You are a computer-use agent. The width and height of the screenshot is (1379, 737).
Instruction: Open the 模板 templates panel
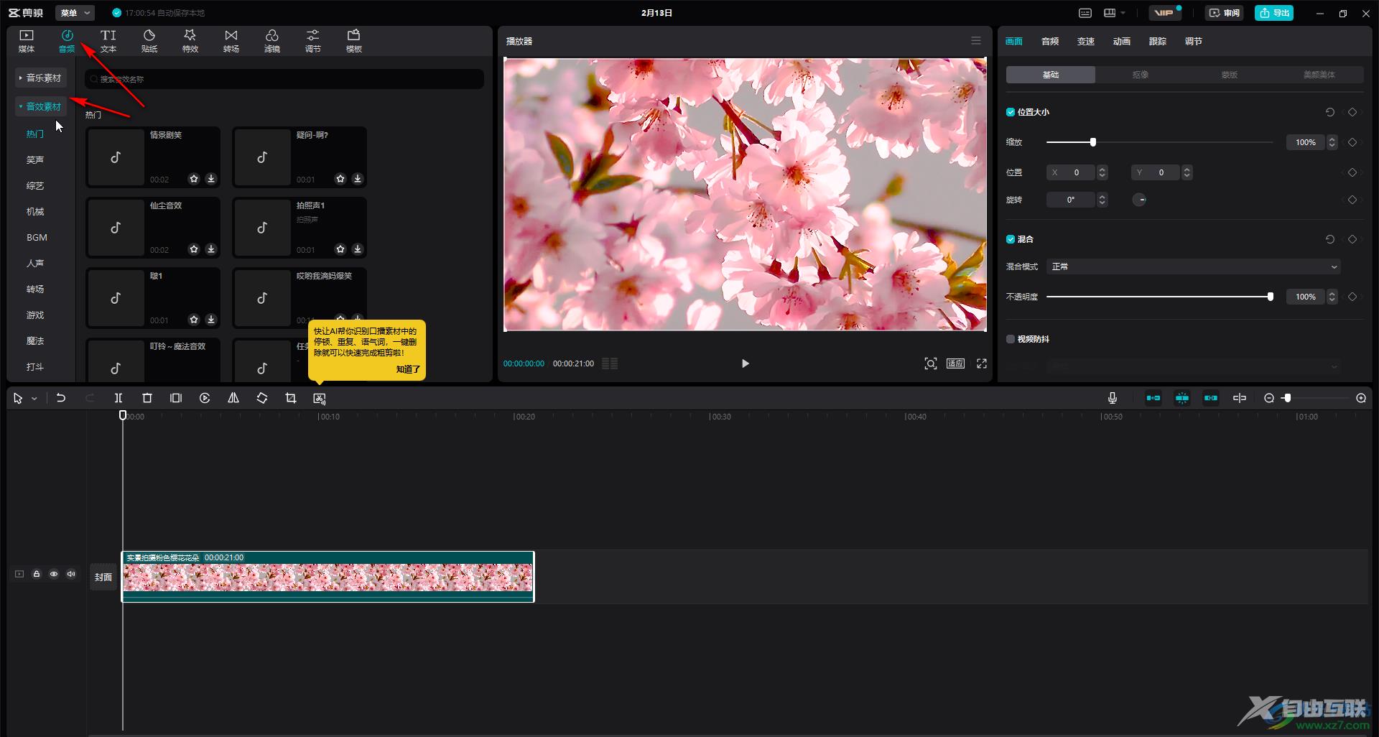354,41
